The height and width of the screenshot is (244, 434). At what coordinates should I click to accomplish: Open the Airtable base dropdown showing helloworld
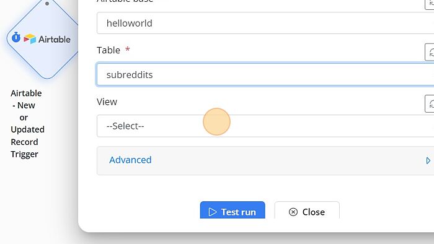tap(265, 23)
